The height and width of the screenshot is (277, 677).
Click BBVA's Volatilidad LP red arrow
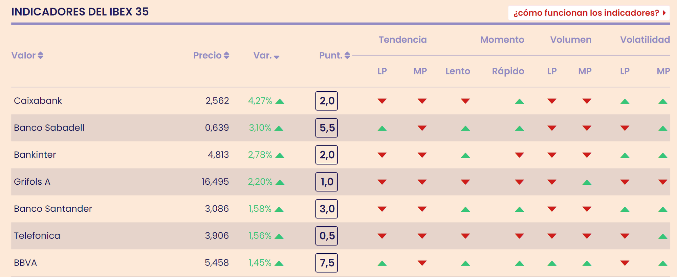[625, 263]
